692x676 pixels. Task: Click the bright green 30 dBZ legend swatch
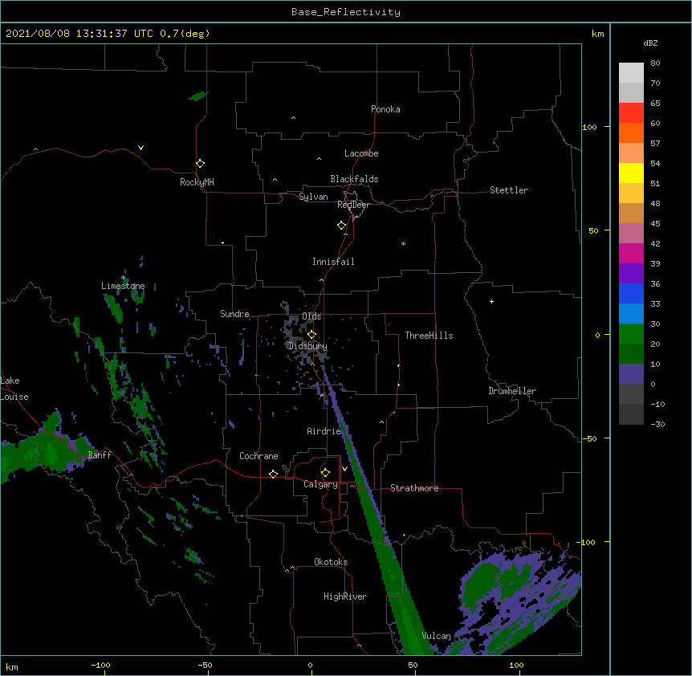(631, 334)
